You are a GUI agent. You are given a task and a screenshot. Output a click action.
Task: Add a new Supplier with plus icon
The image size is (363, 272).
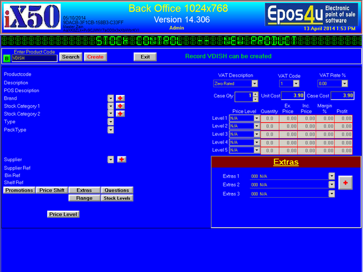click(x=122, y=159)
